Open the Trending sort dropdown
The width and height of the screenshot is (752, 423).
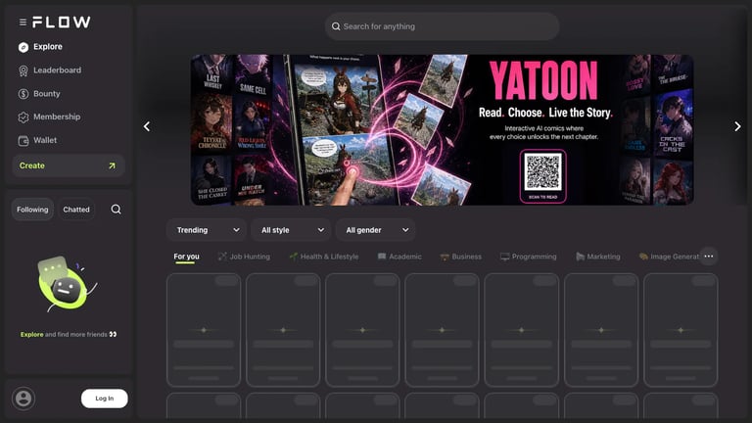[207, 230]
